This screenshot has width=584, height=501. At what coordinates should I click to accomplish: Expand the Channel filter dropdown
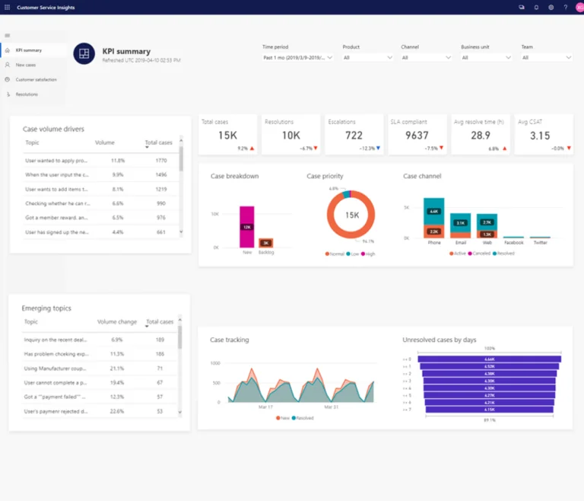(x=427, y=57)
